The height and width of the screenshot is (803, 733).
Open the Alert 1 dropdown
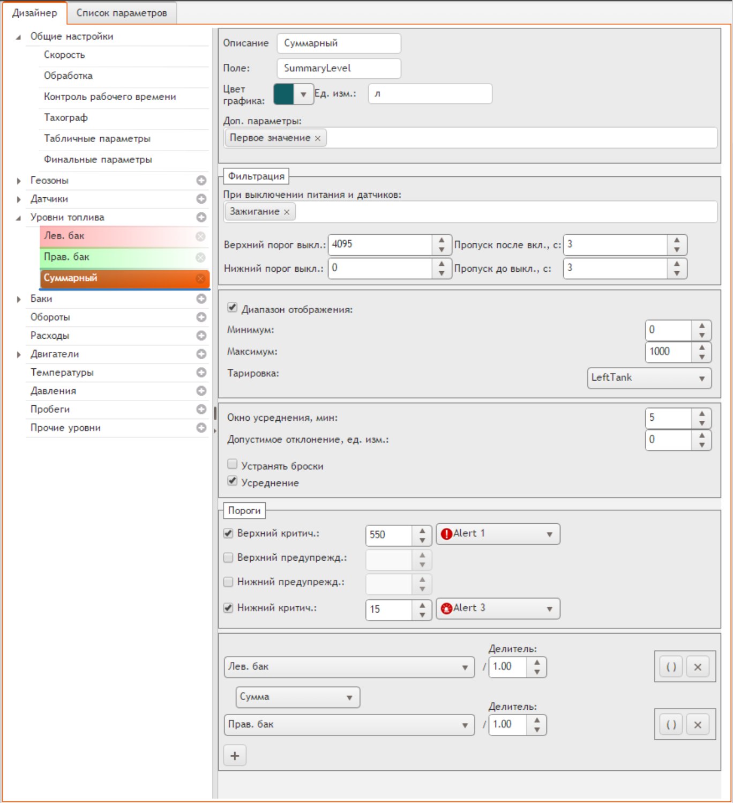(498, 534)
